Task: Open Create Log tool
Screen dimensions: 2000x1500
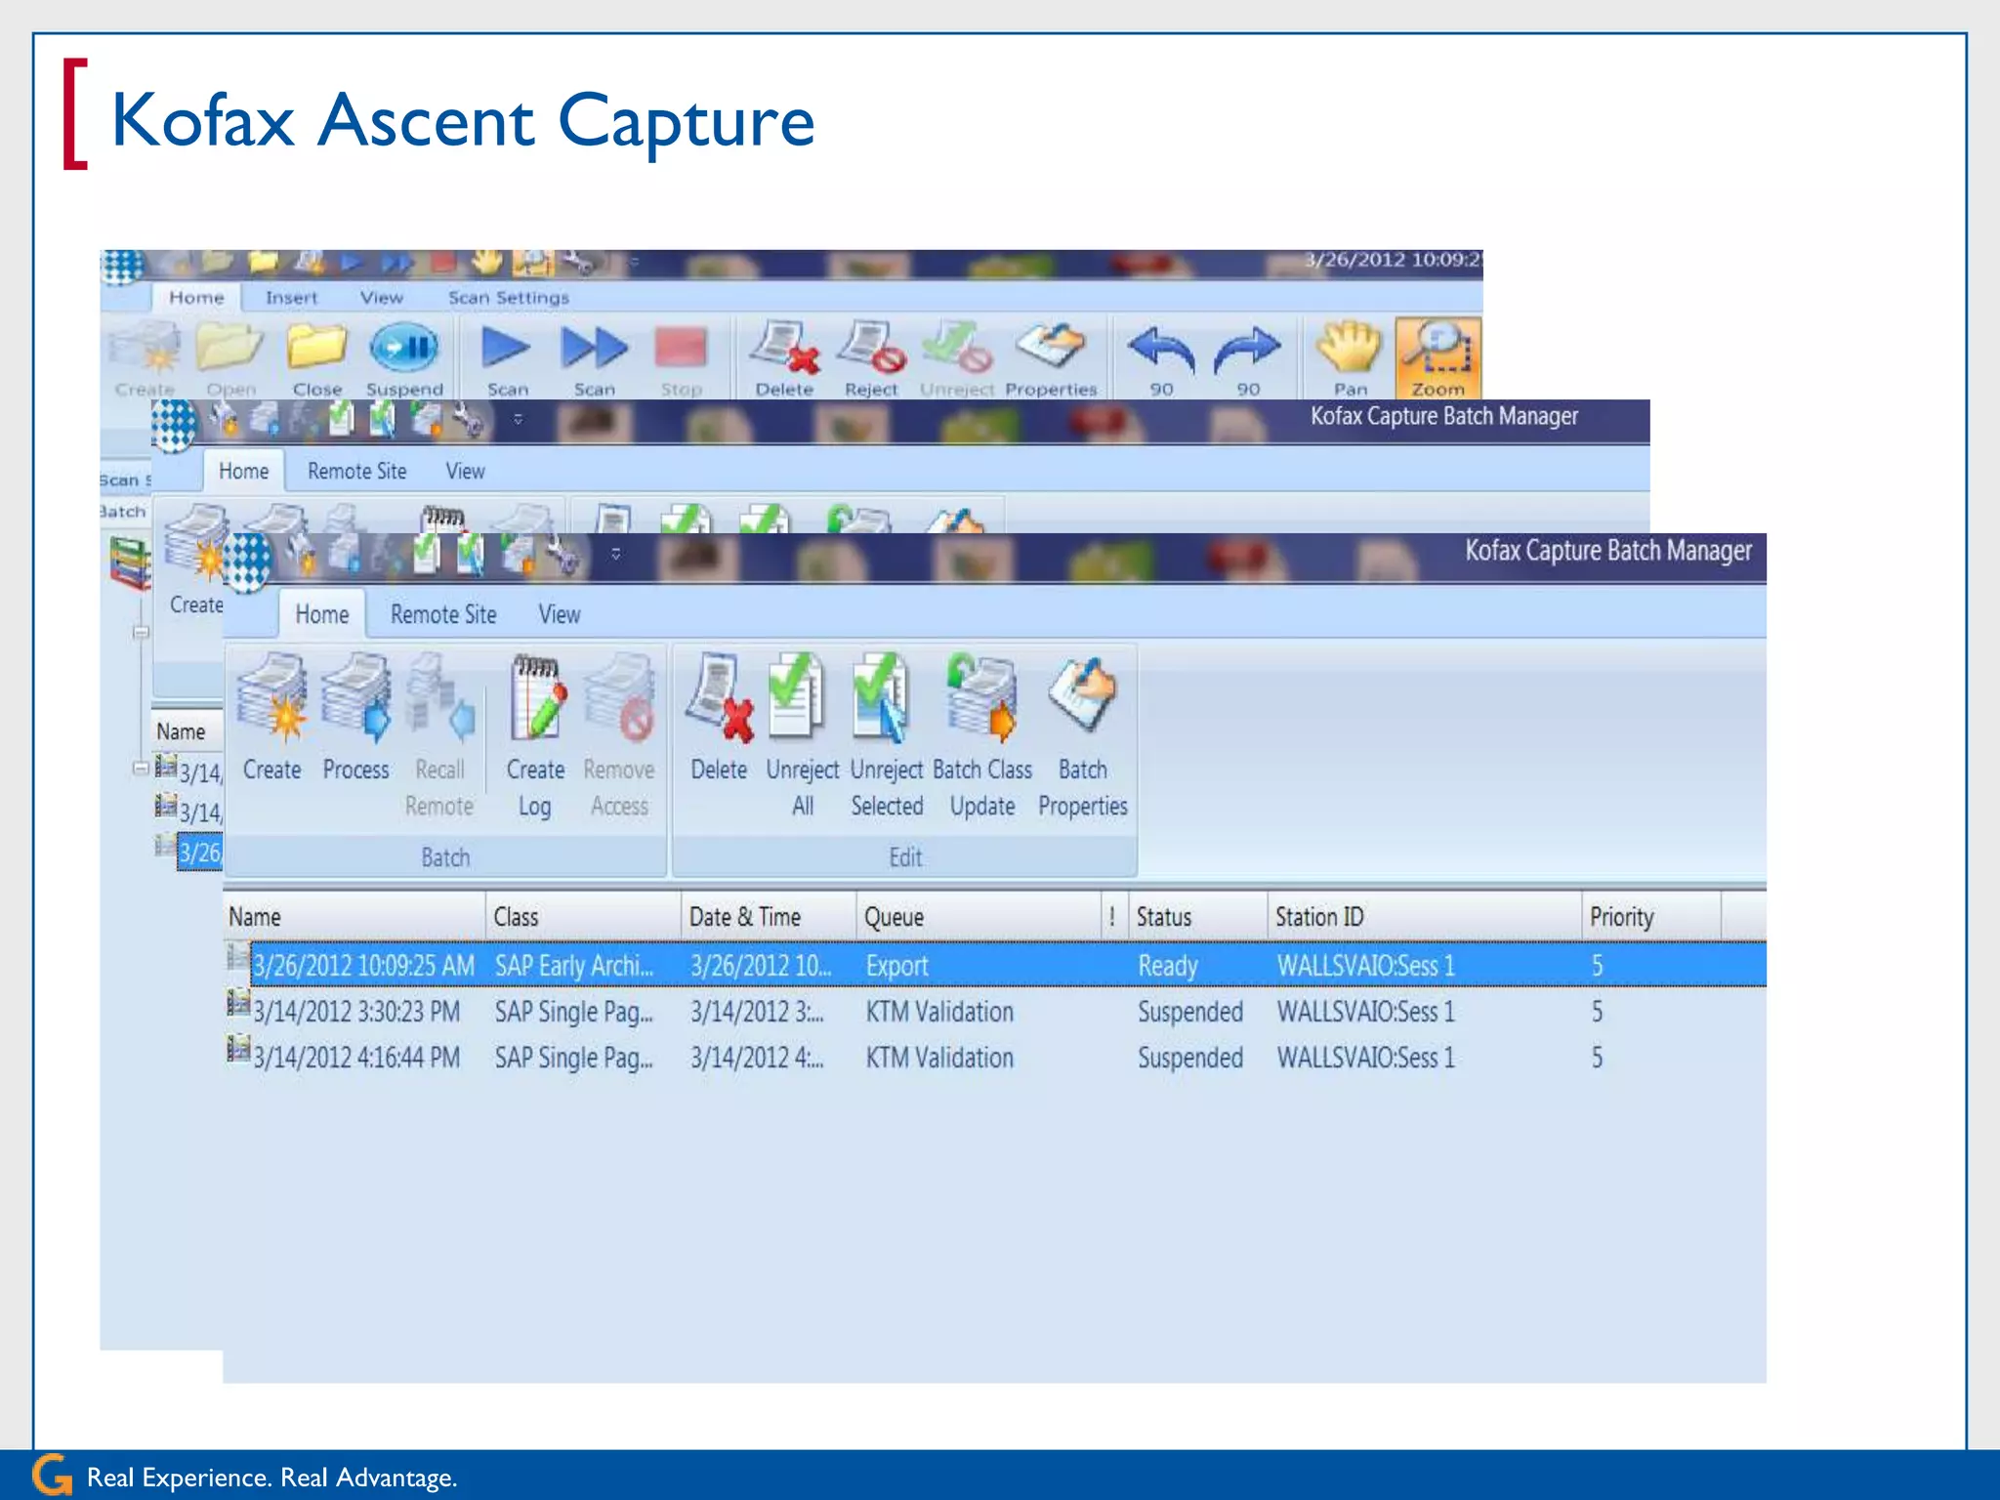Action: 535,734
